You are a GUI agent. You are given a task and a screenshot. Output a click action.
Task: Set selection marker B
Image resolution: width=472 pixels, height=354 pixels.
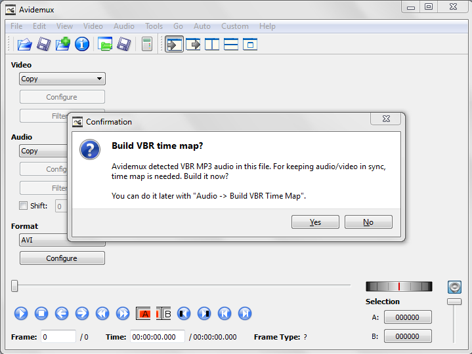(x=163, y=313)
